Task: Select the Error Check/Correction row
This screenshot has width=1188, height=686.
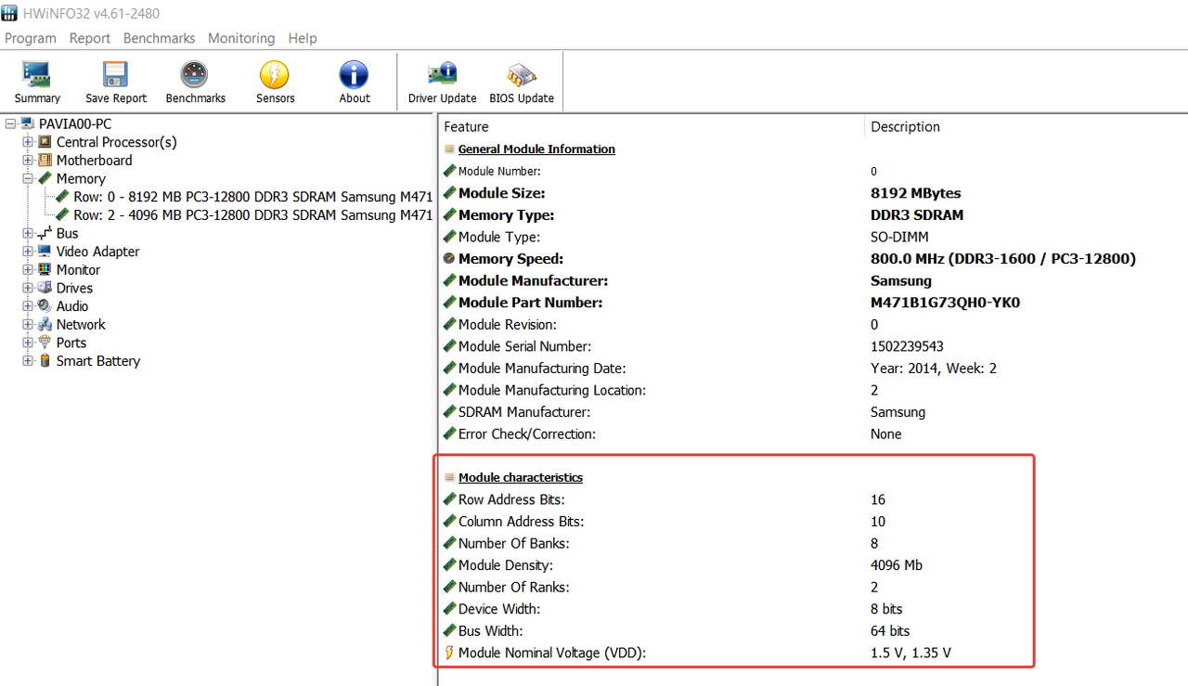Action: [x=813, y=434]
